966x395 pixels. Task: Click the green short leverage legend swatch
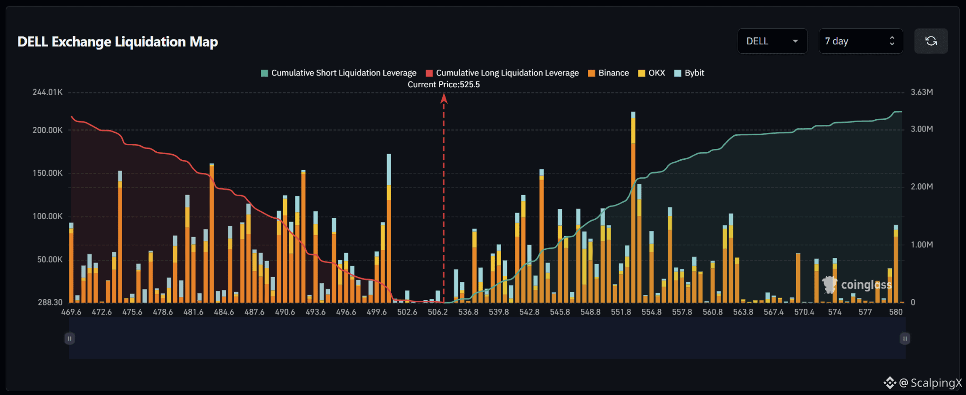(264, 73)
